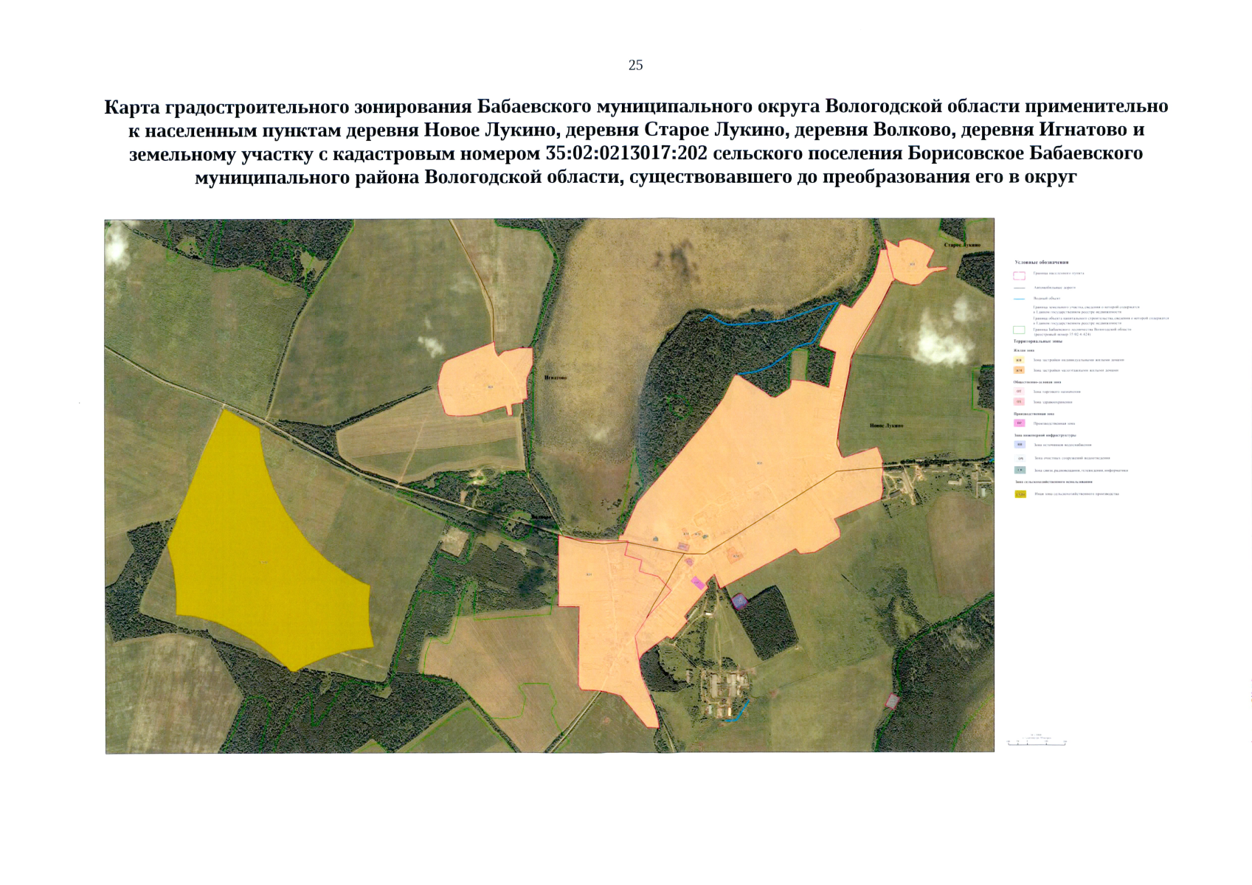
Task: Click the blue water object legend line
Action: [x=1019, y=299]
